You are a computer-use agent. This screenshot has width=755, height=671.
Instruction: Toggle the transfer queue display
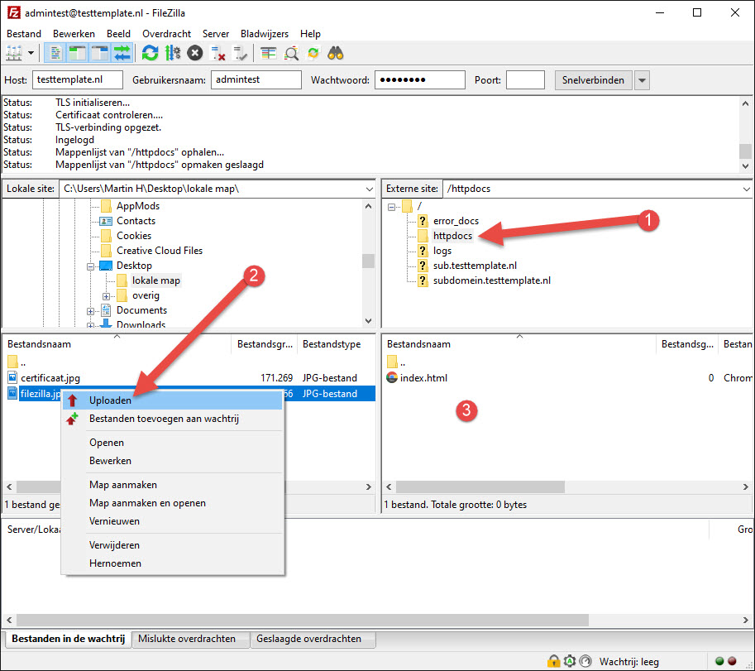coord(122,53)
